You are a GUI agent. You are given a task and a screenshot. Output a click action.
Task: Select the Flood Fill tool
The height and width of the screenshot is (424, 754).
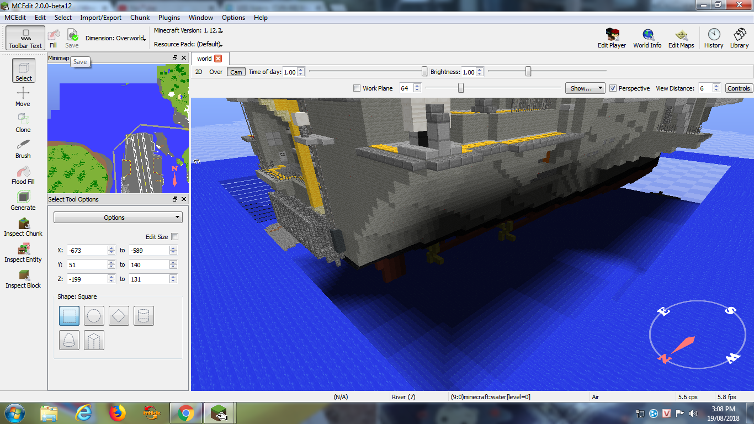23,174
